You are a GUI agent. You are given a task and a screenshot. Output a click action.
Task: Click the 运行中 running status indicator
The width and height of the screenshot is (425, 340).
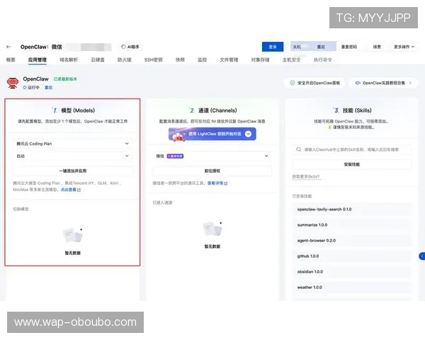[31, 87]
